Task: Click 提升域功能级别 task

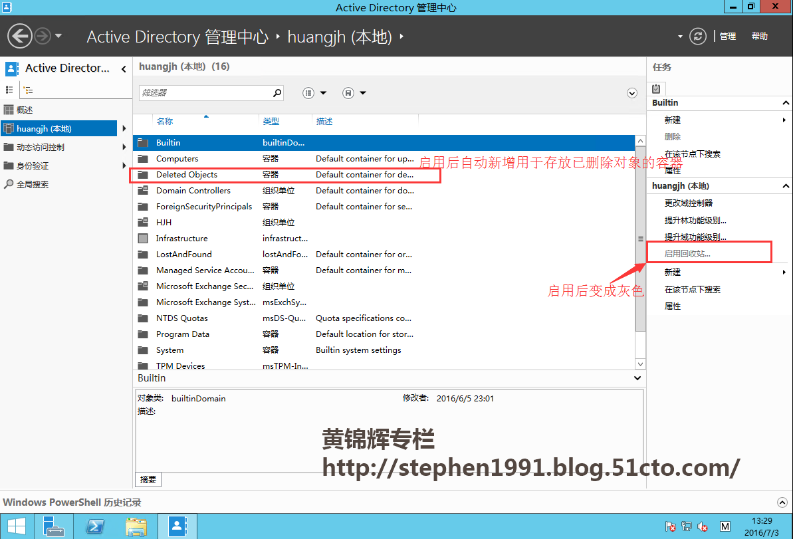Action: [695, 237]
